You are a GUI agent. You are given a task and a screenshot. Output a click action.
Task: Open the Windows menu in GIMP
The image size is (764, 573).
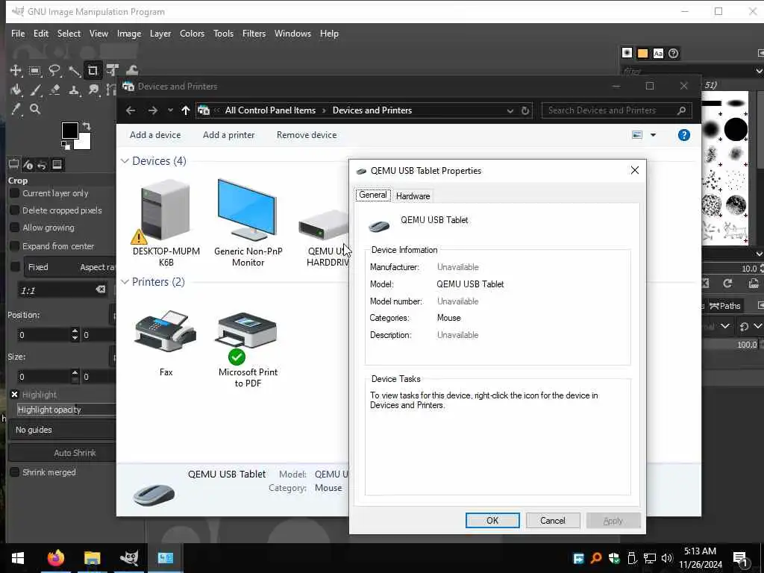tap(292, 34)
